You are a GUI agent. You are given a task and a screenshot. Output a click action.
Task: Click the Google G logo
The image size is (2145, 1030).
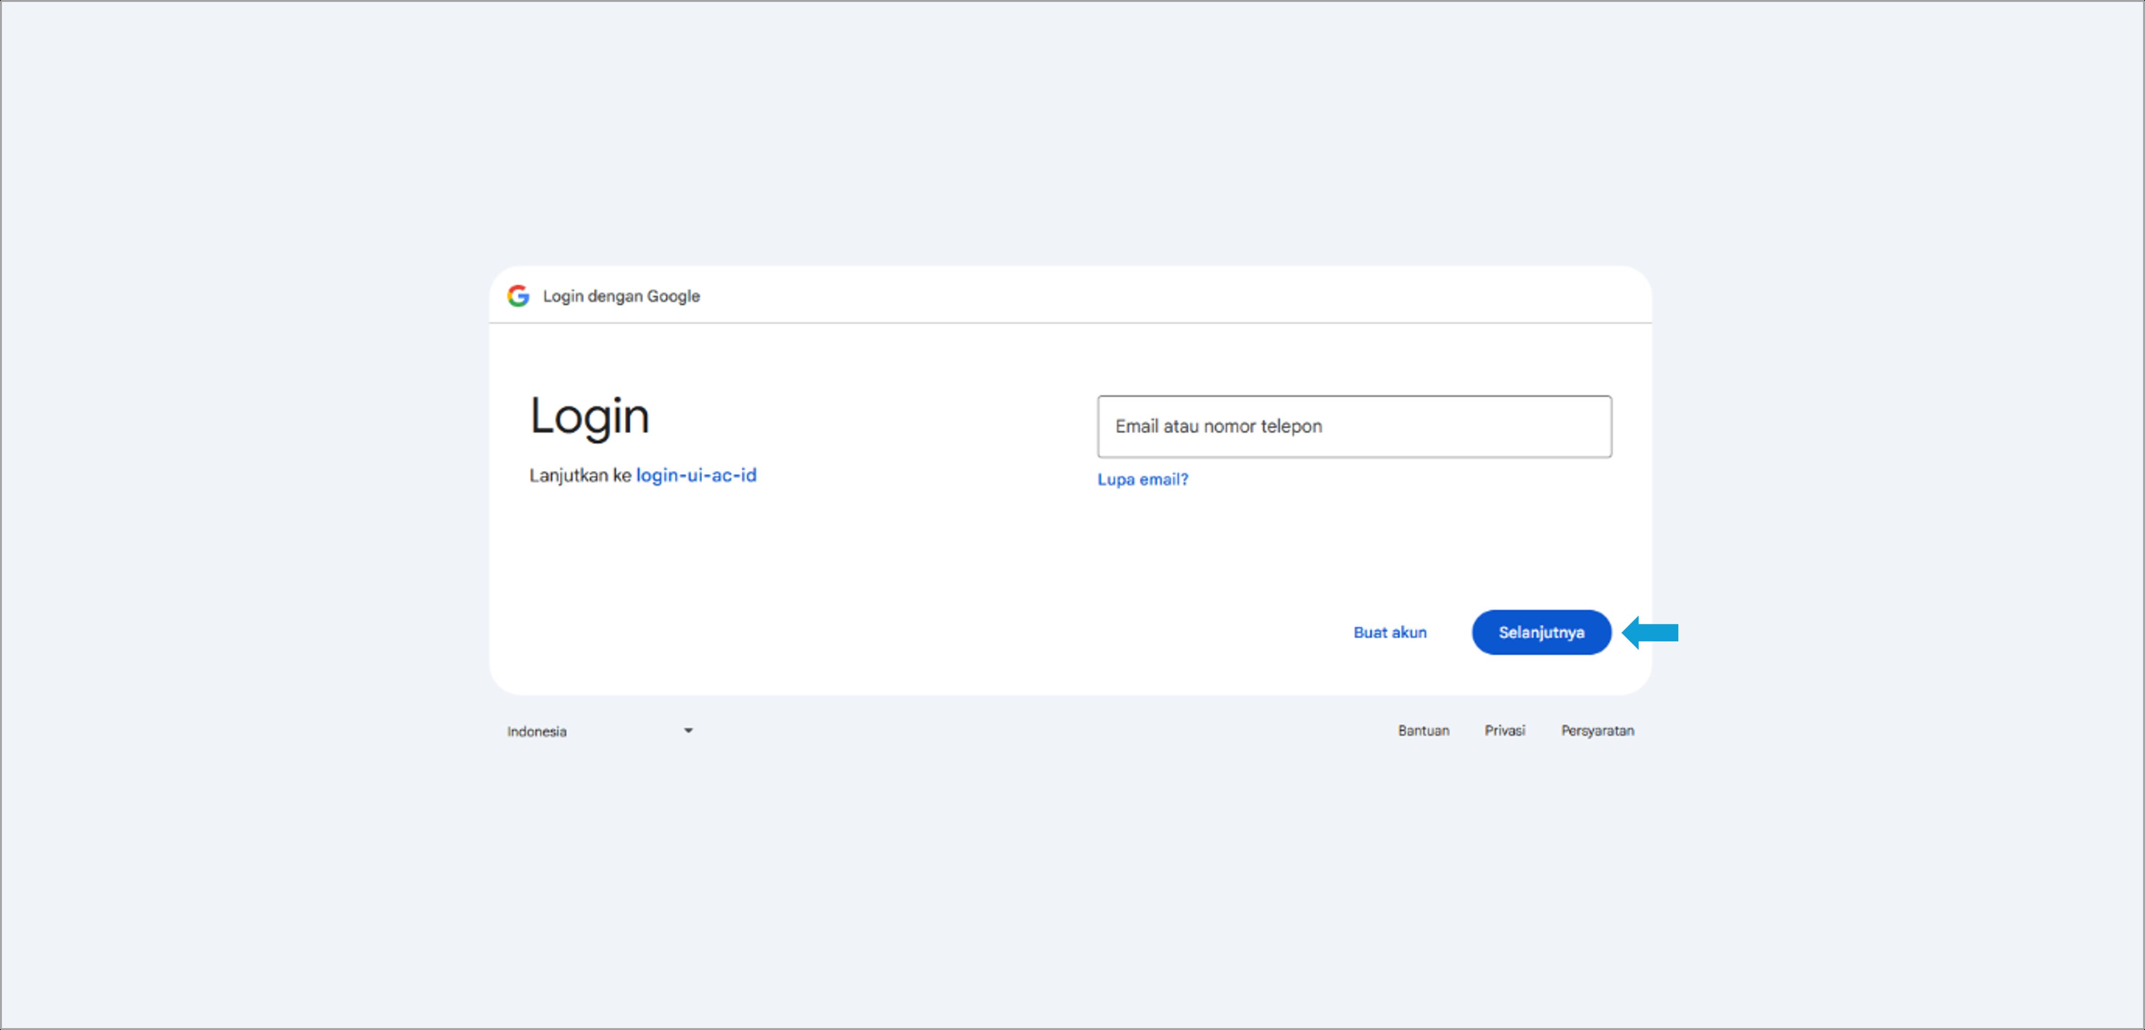(518, 296)
